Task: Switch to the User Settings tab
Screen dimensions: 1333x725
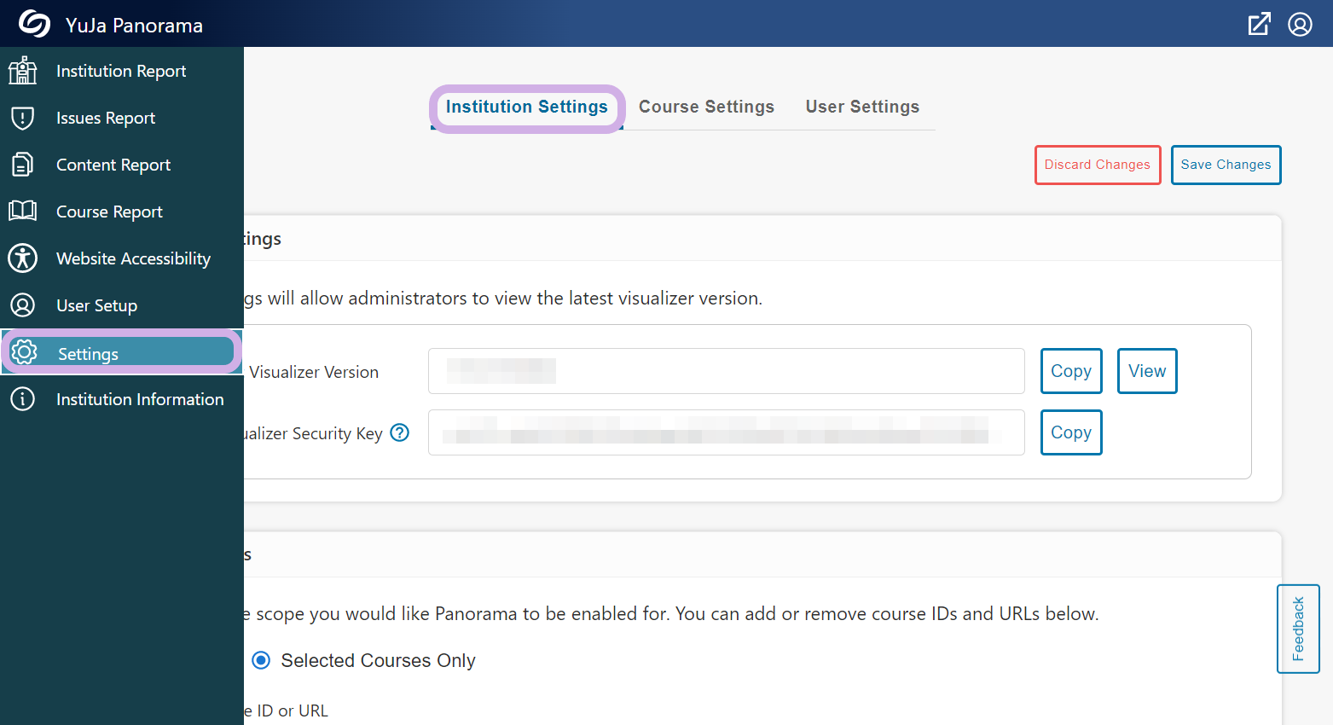Action: coord(863,107)
